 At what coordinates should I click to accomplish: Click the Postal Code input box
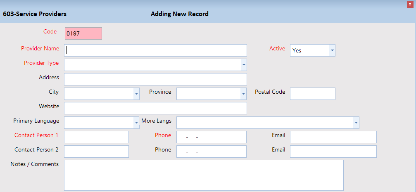pyautogui.click(x=312, y=94)
